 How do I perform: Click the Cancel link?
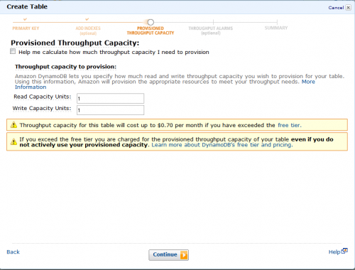click(x=336, y=8)
